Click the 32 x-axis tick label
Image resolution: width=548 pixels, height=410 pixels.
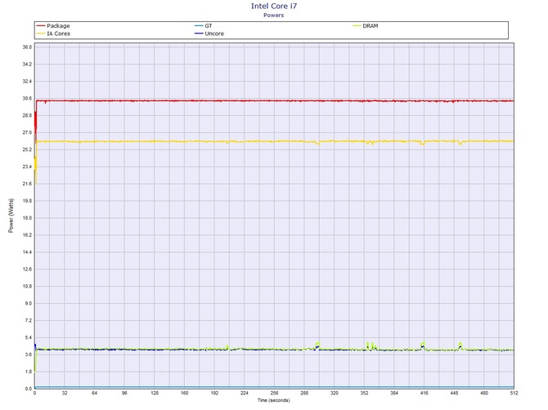tap(65, 393)
